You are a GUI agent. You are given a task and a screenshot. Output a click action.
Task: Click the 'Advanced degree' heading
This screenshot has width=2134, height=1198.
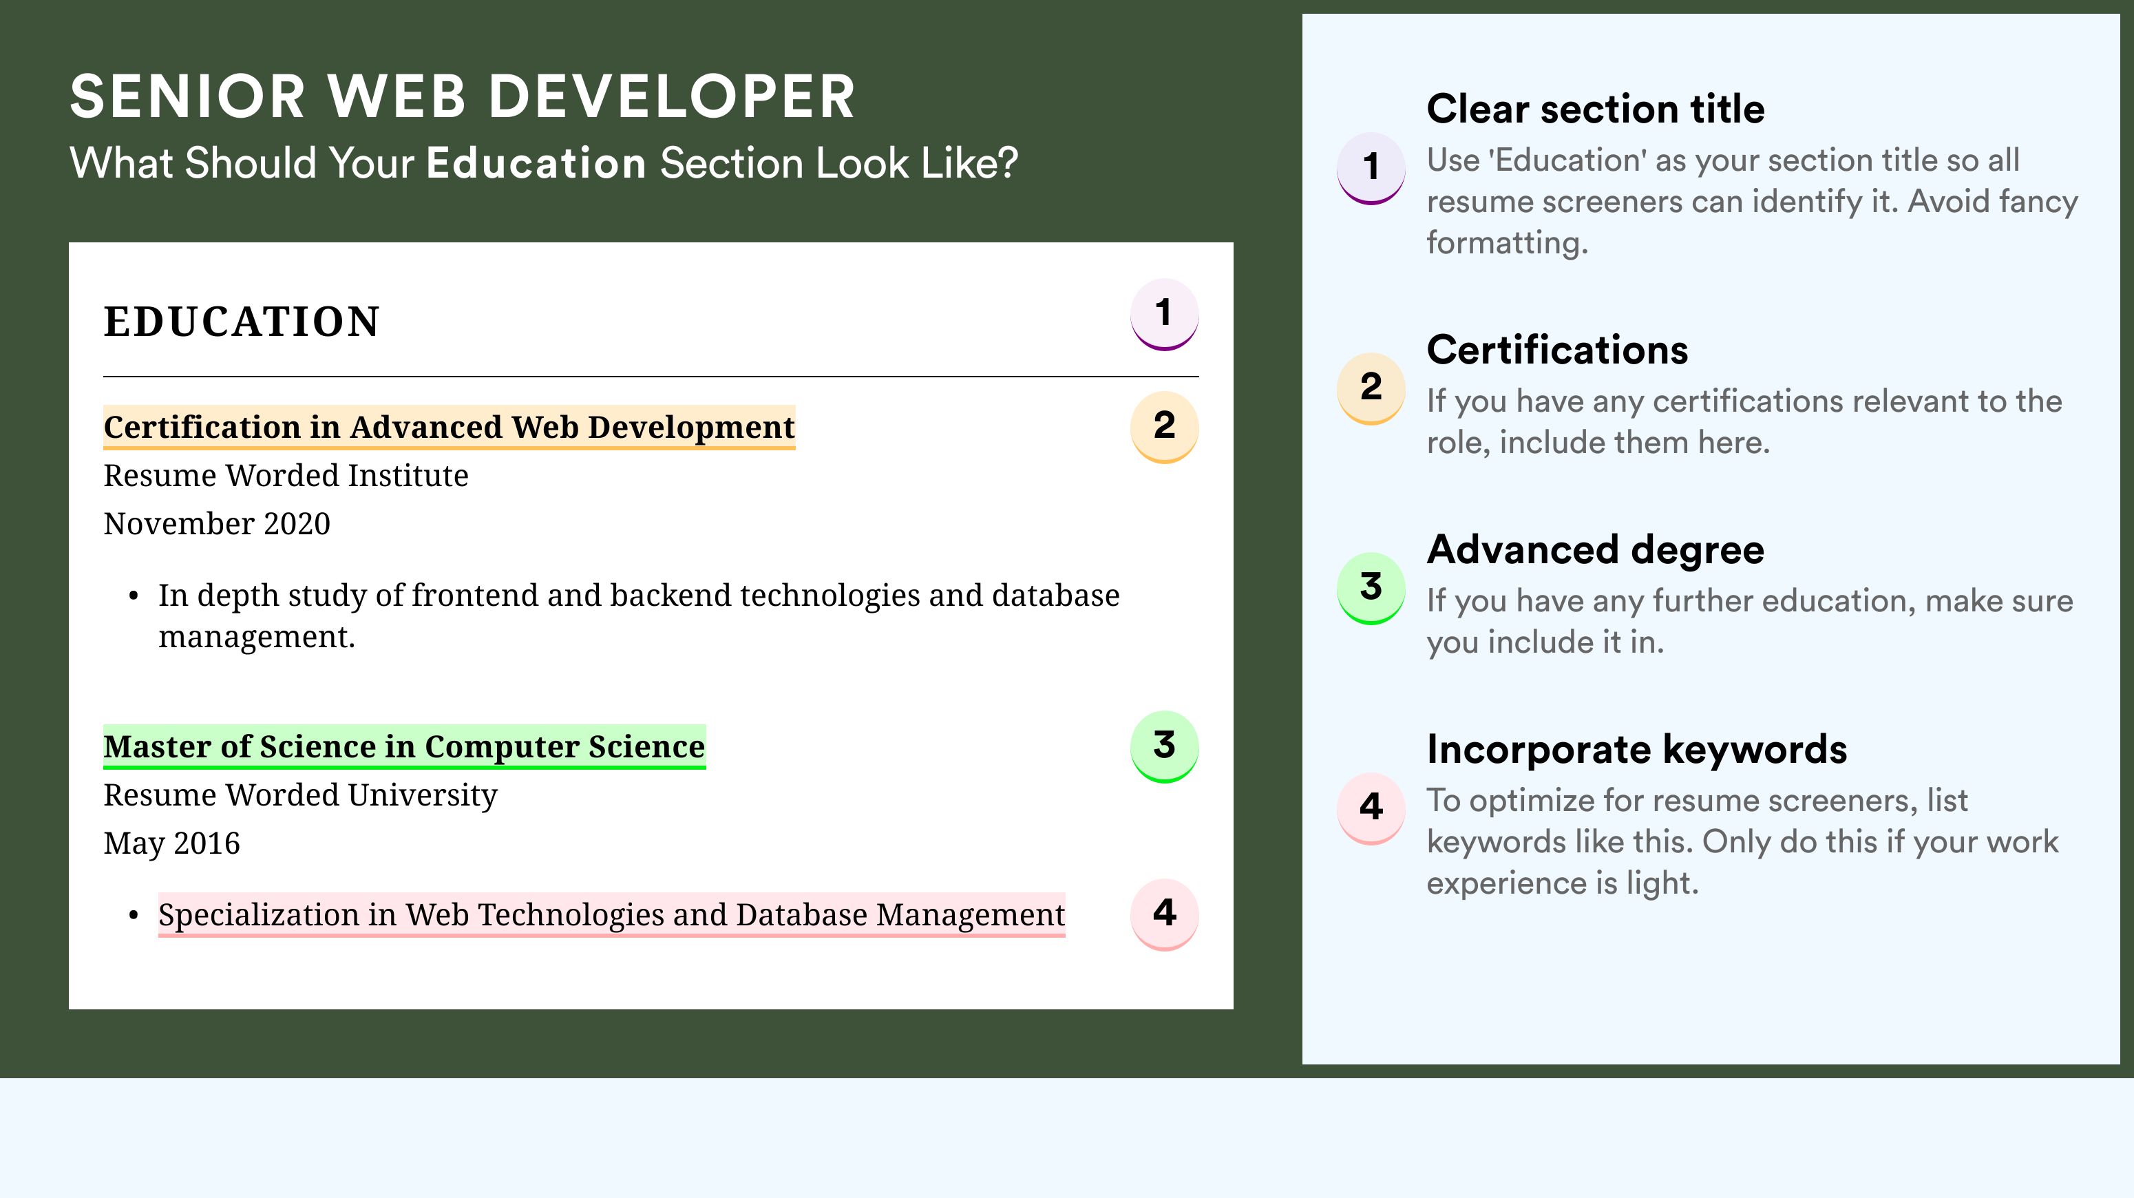(x=1596, y=550)
